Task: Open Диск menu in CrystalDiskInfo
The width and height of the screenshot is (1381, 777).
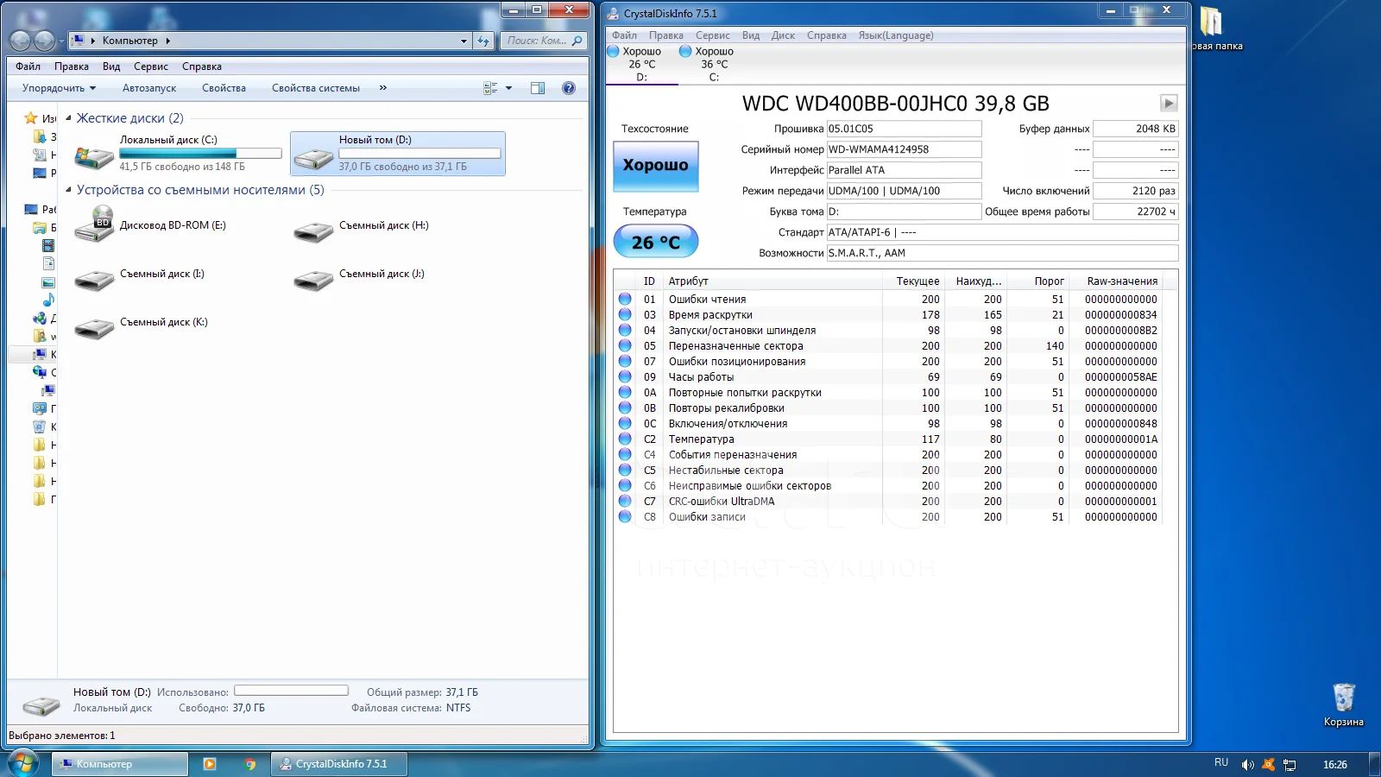Action: click(783, 35)
